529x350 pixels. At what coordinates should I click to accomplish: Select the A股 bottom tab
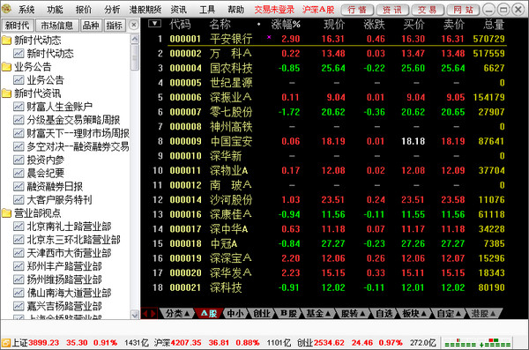coord(209,314)
